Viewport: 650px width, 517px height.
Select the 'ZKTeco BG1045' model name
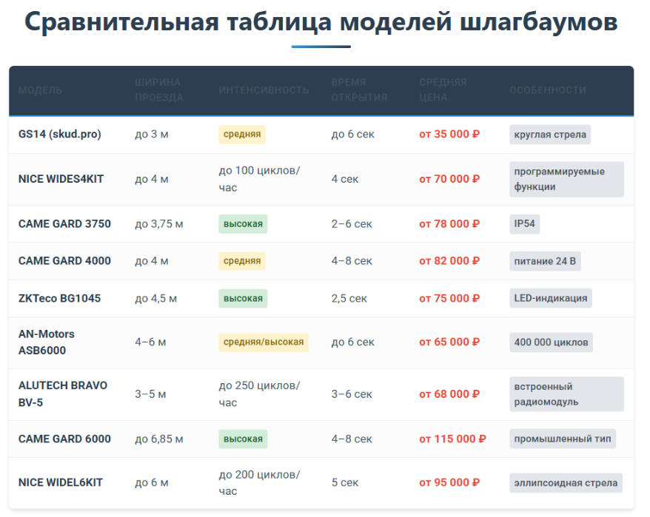point(59,298)
